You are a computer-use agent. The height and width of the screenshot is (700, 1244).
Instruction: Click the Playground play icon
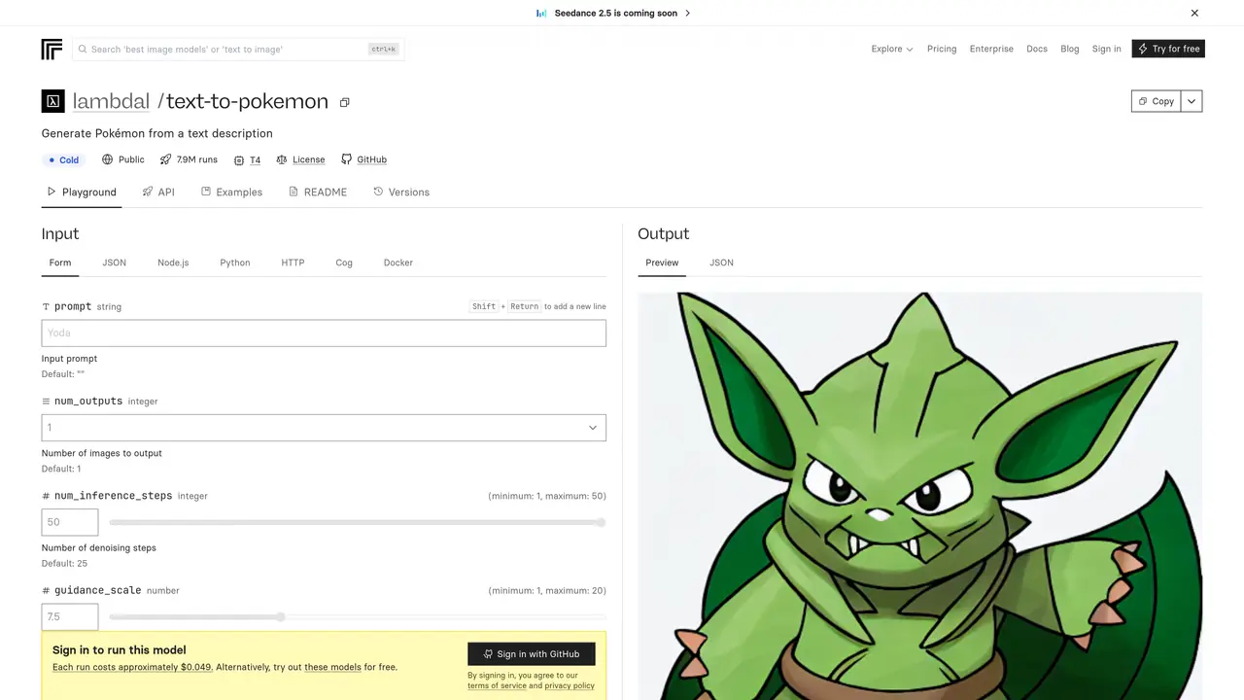click(x=52, y=192)
